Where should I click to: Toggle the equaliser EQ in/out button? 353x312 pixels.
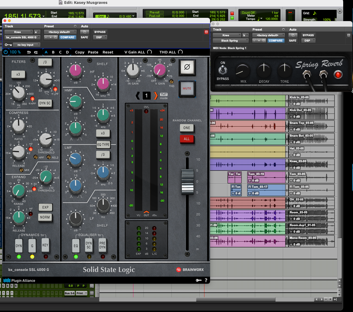pos(76,246)
